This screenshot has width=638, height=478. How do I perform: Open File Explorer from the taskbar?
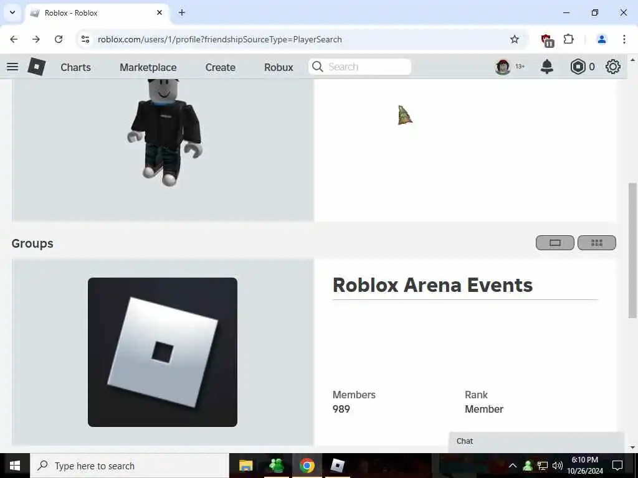click(245, 466)
